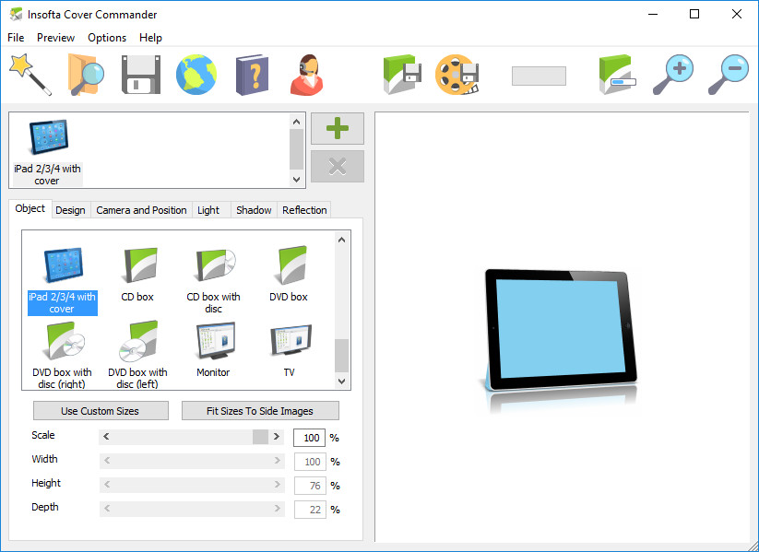Click Use Custom Sizes button
Screen dimensions: 759x552
(x=101, y=411)
